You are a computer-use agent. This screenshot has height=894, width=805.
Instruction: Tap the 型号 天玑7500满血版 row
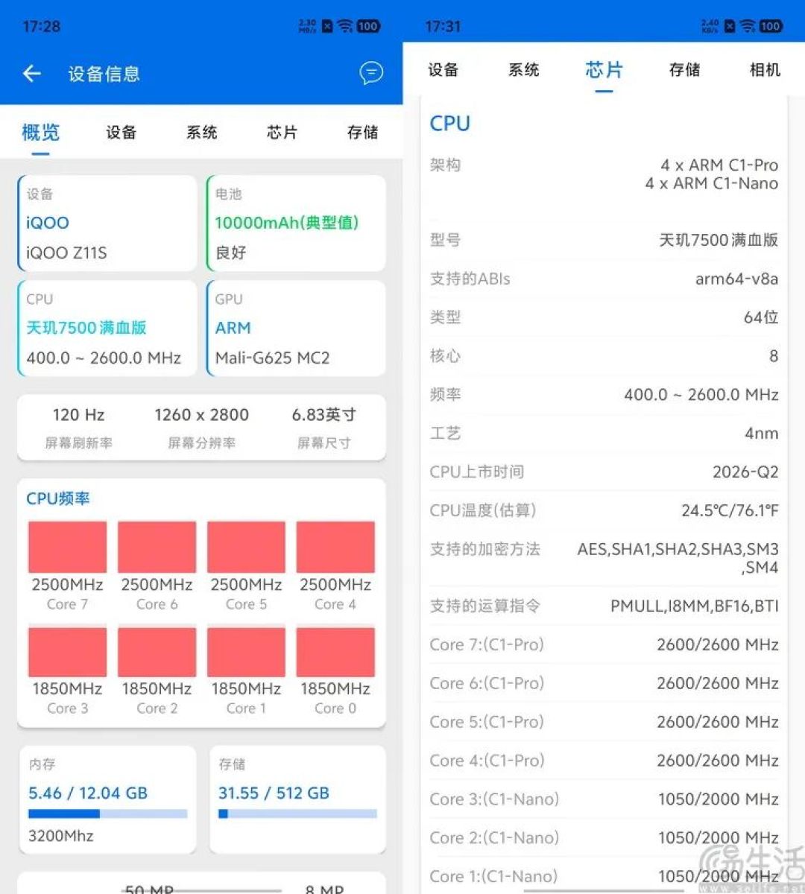click(x=604, y=240)
